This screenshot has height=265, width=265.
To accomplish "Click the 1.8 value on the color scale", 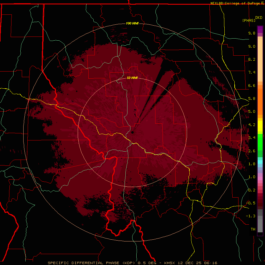I will pyautogui.click(x=252, y=164).
